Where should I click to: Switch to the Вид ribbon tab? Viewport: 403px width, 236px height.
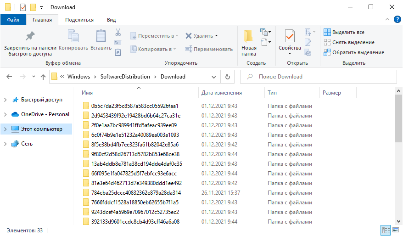click(x=111, y=20)
